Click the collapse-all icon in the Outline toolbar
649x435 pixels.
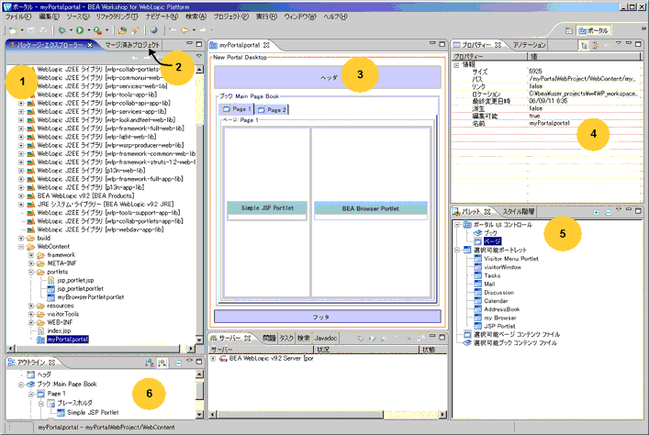tap(178, 363)
